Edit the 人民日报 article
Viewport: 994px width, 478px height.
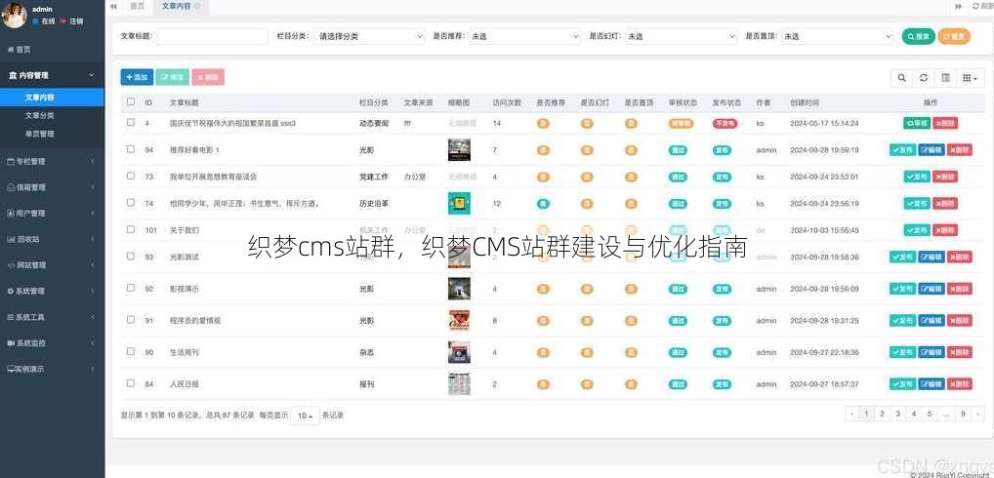(x=932, y=383)
